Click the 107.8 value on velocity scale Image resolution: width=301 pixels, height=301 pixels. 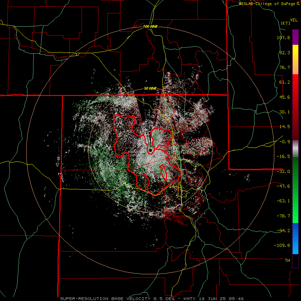(x=283, y=37)
